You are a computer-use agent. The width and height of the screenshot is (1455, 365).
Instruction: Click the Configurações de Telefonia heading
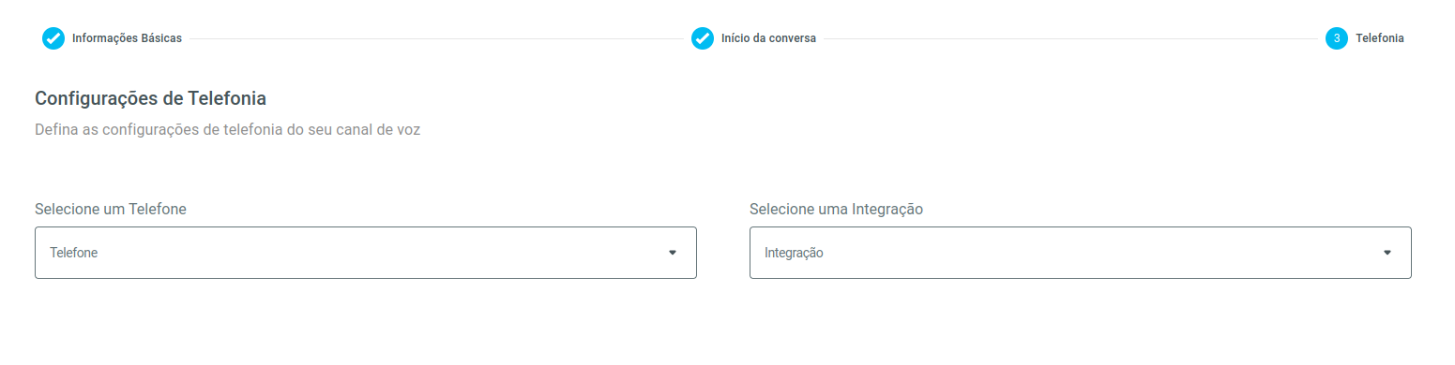tap(151, 98)
